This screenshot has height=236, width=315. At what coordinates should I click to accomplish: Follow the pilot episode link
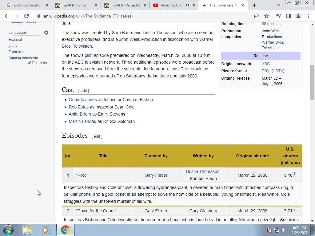click(x=97, y=55)
